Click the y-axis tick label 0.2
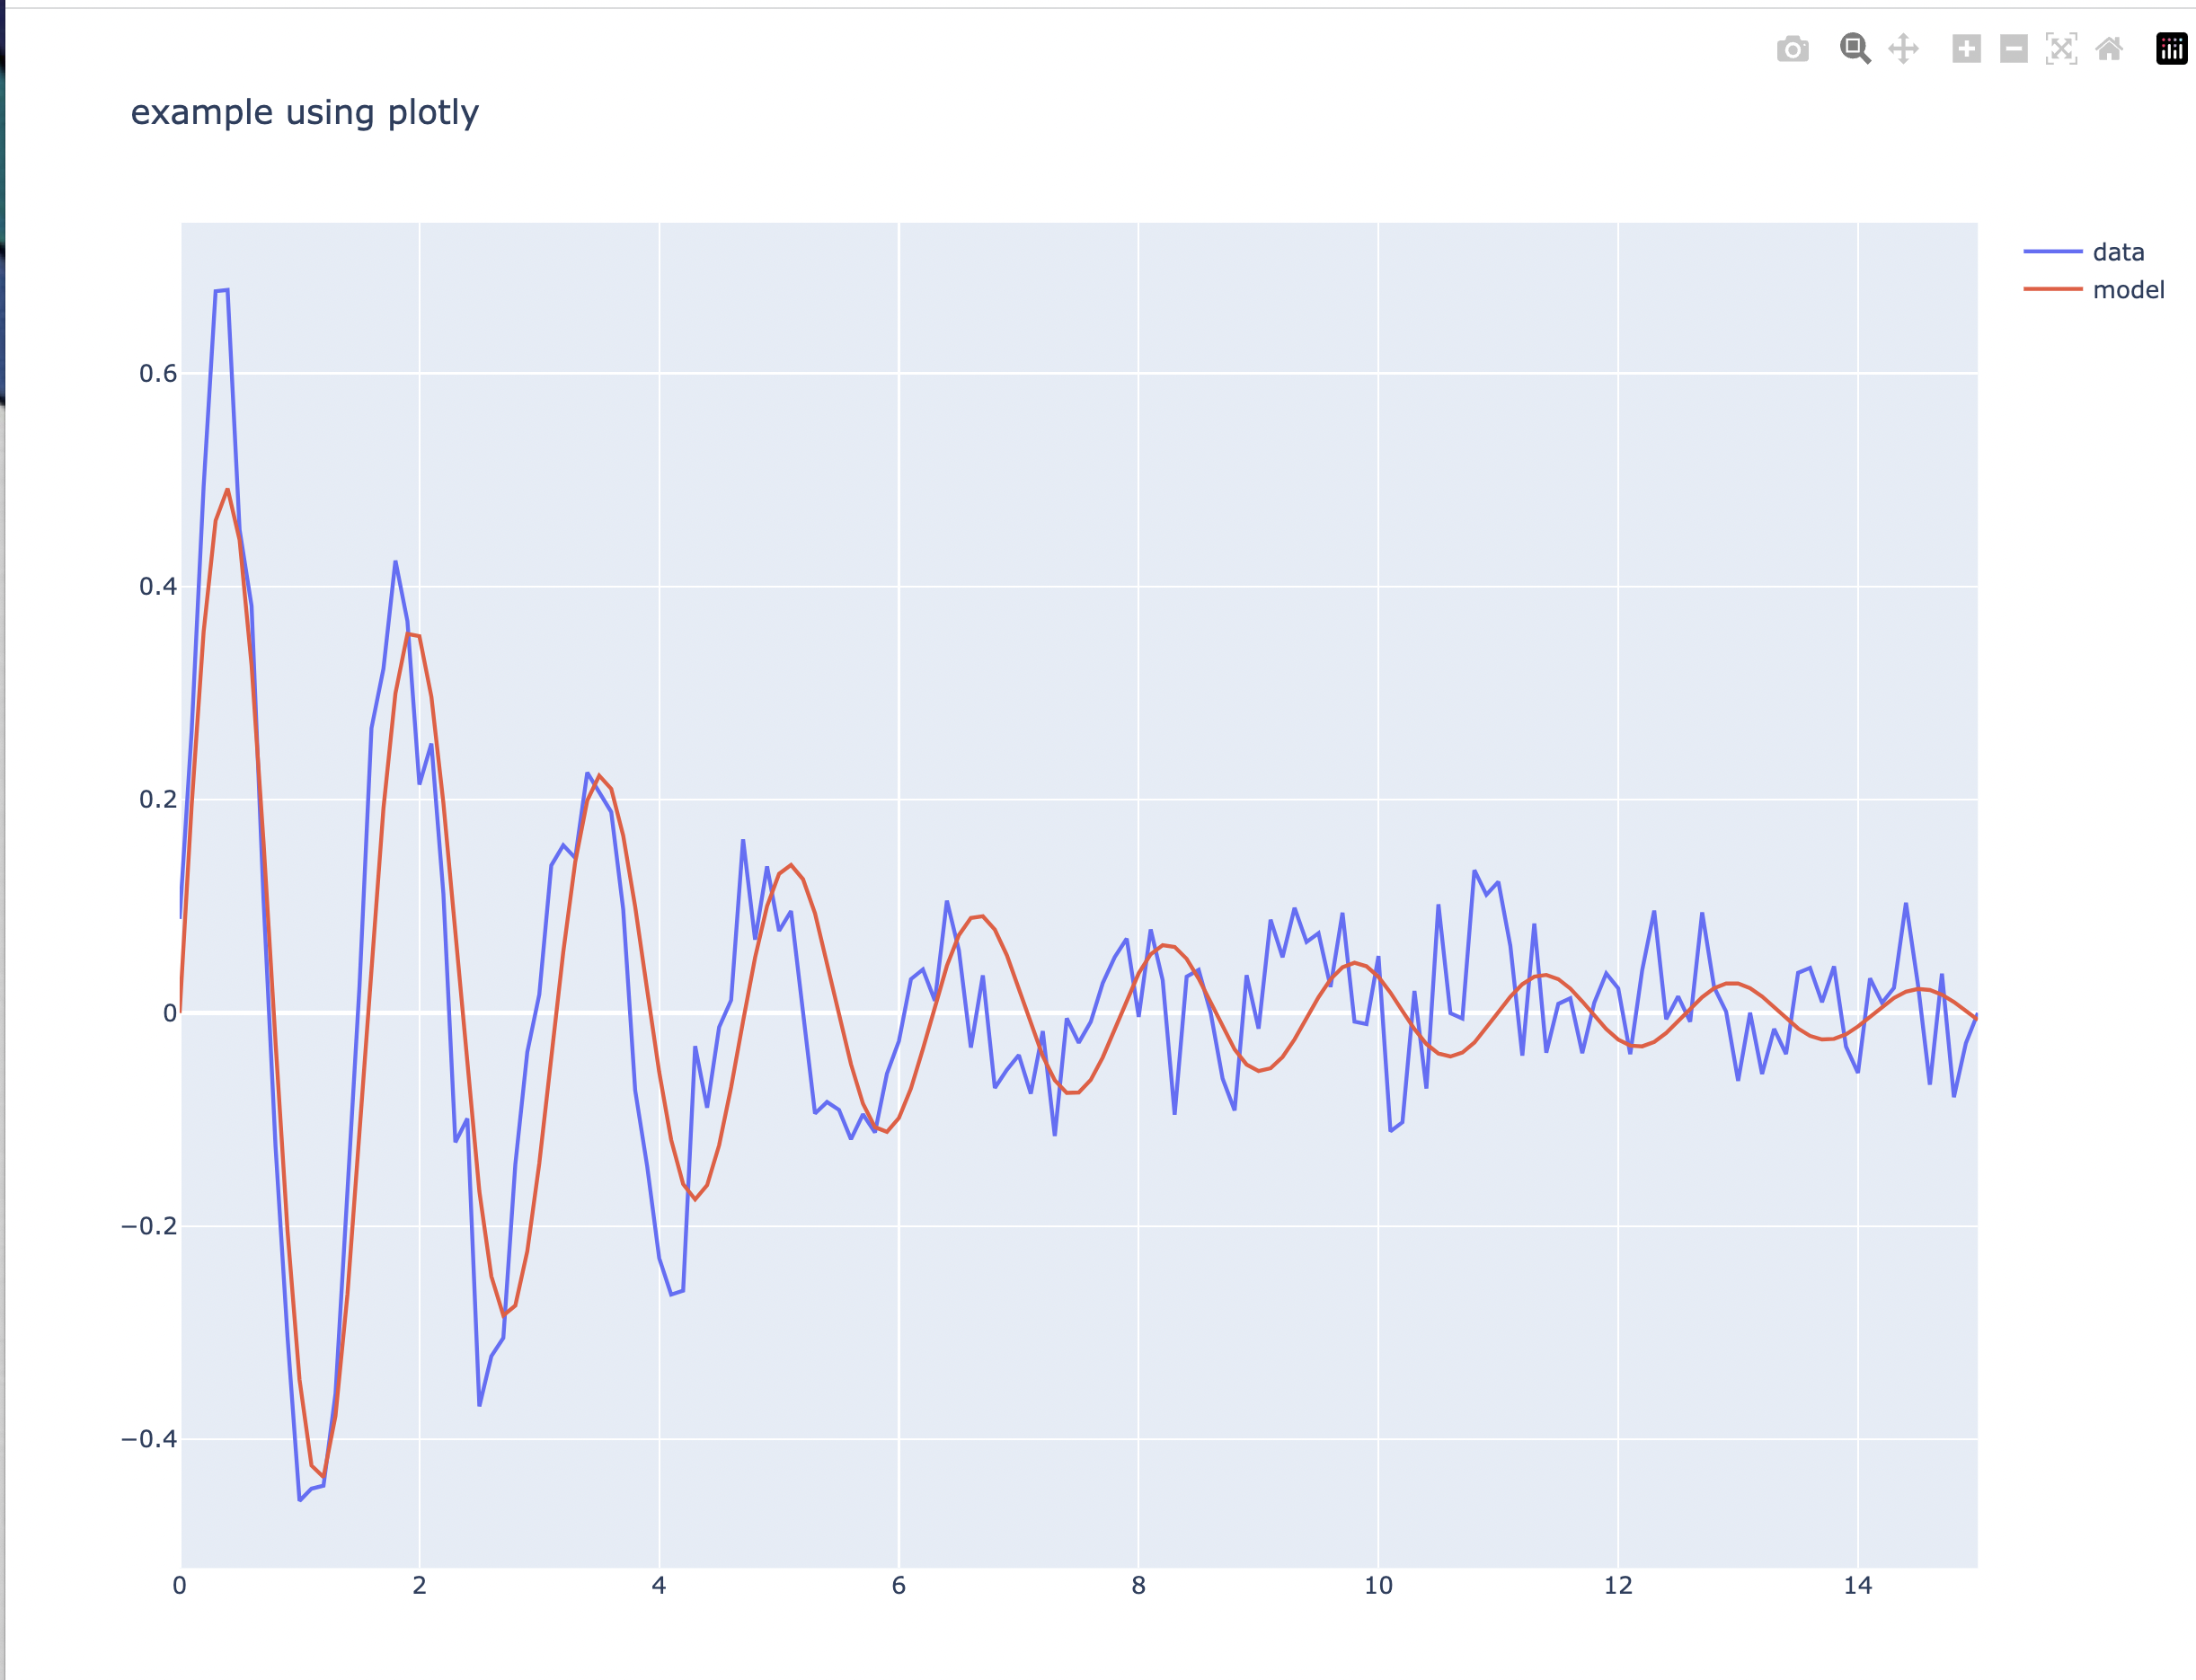 (x=158, y=800)
